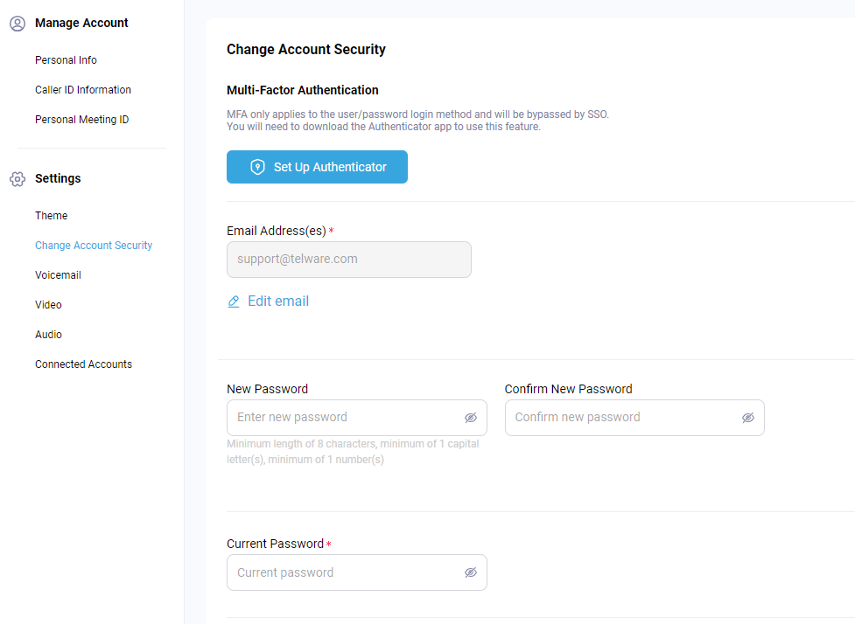Open Video settings
Screen dimensions: 855x624
pos(48,305)
